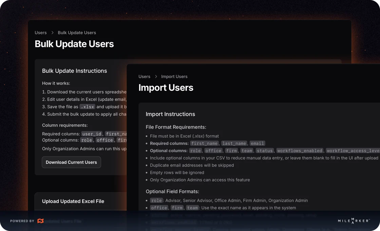380x231 pixels.
Task: Click the Milemarker logo
Action: point(354,221)
